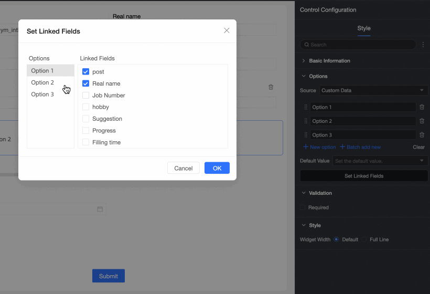
Task: Click the trash icon on form canvas
Action: (271, 87)
